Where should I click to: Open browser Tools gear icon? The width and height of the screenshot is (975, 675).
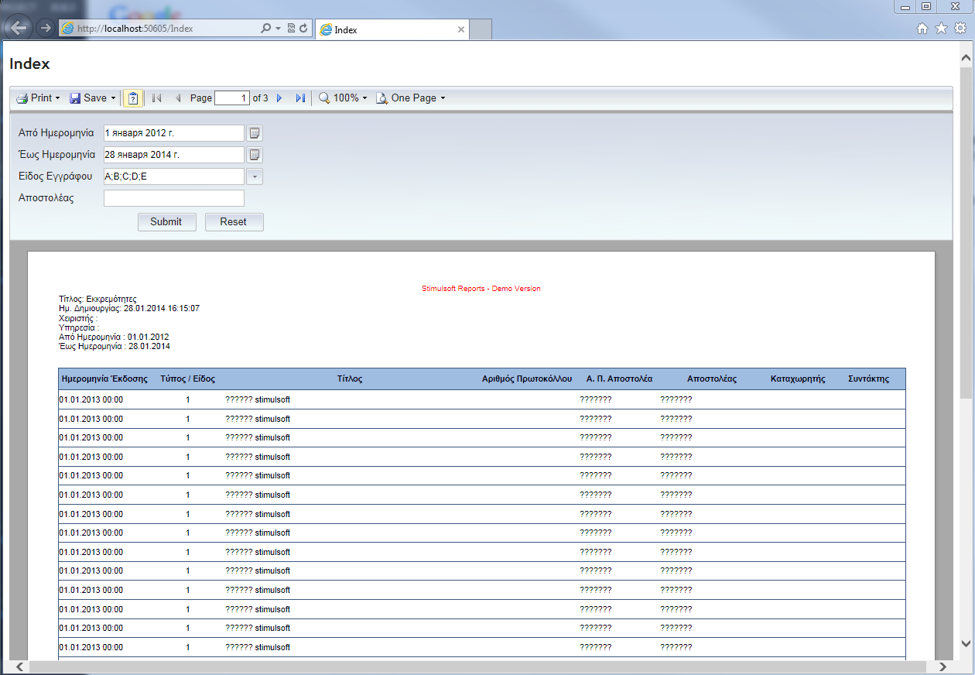[x=960, y=29]
